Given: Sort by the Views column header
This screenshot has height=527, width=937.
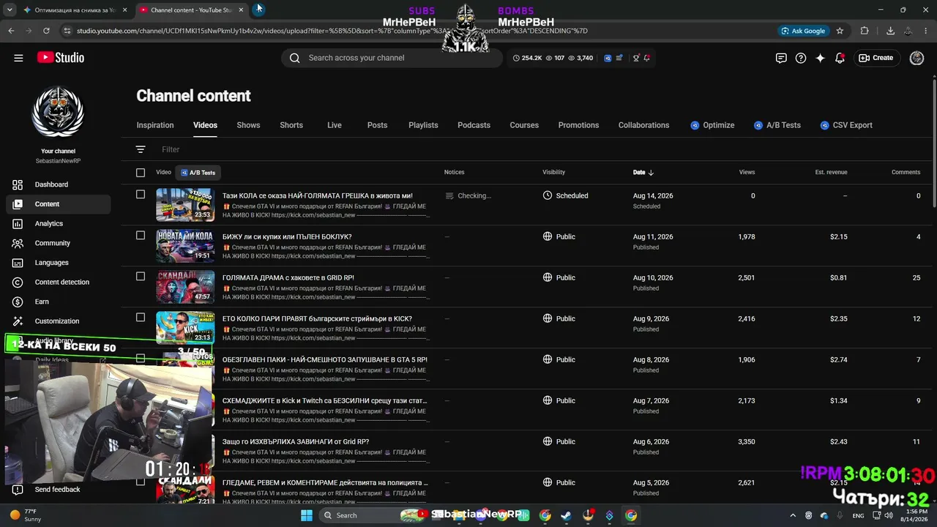Looking at the screenshot, I should (747, 173).
